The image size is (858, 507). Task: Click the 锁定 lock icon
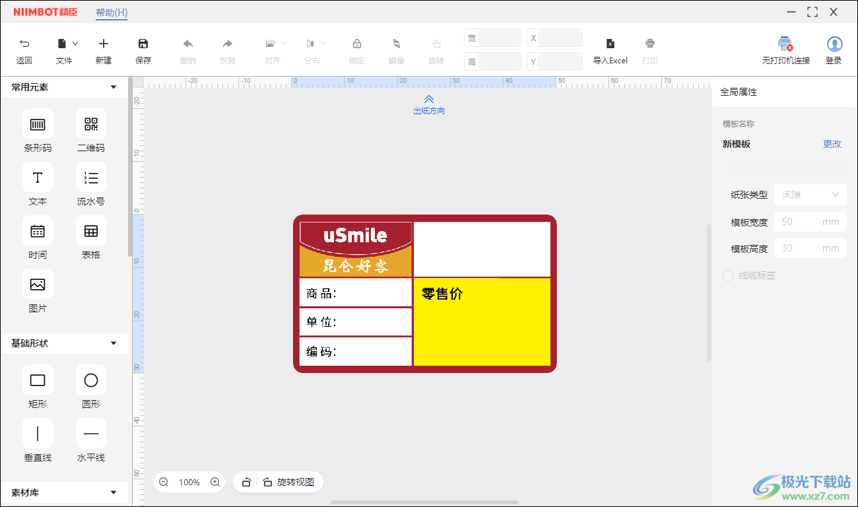coord(357,44)
